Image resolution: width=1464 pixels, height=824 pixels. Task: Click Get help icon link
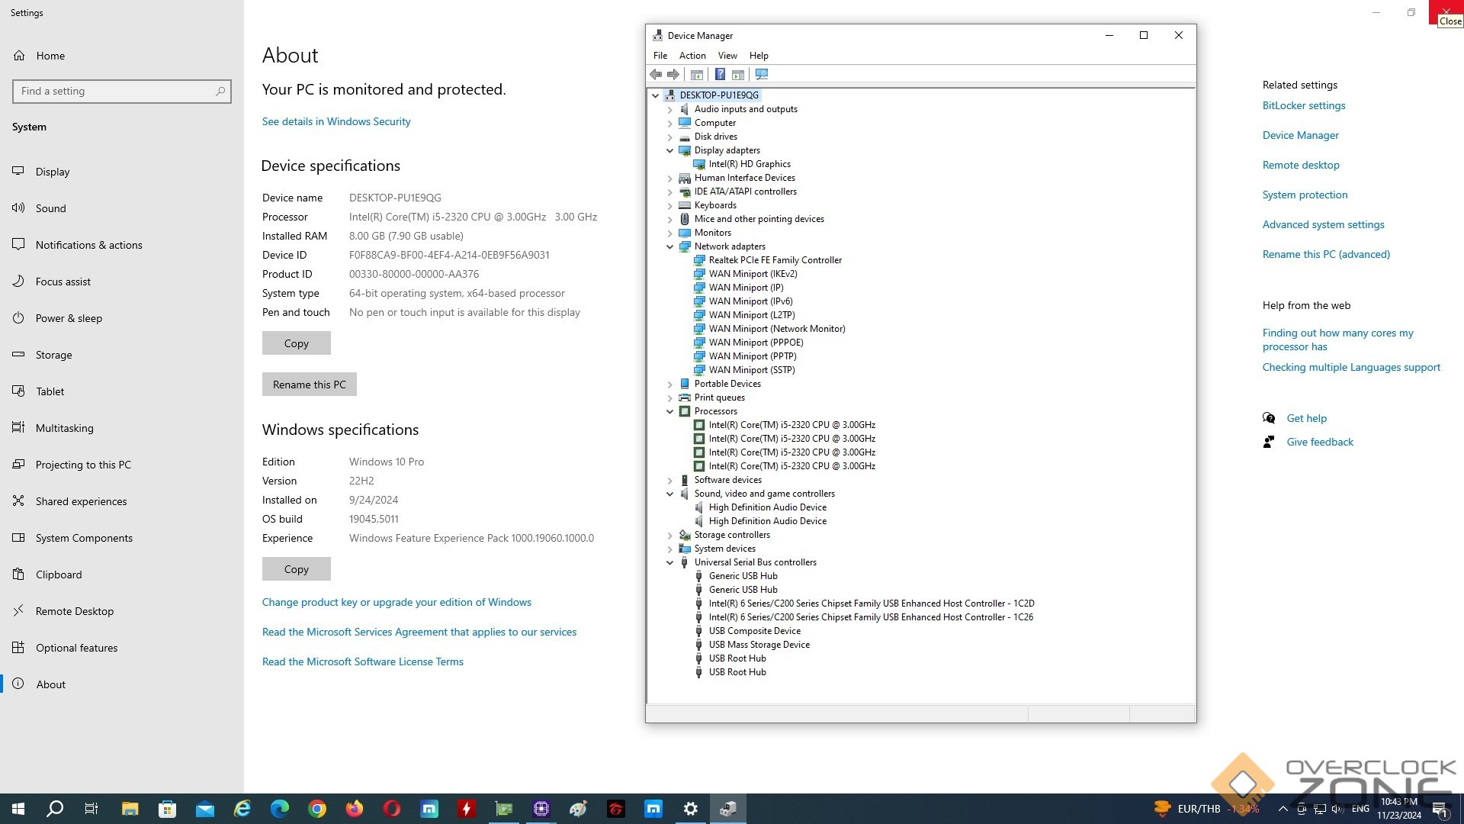pyautogui.click(x=1269, y=418)
